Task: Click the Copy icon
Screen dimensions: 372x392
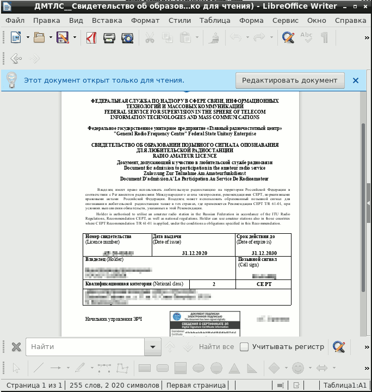Action: pyautogui.click(x=168, y=38)
